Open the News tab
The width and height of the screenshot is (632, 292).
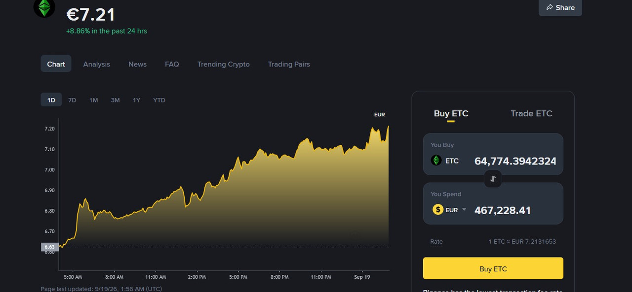137,64
